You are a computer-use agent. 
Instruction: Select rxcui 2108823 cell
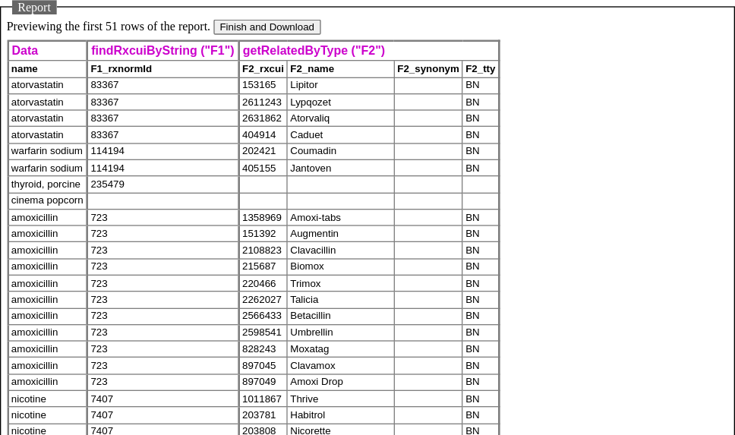263,251
